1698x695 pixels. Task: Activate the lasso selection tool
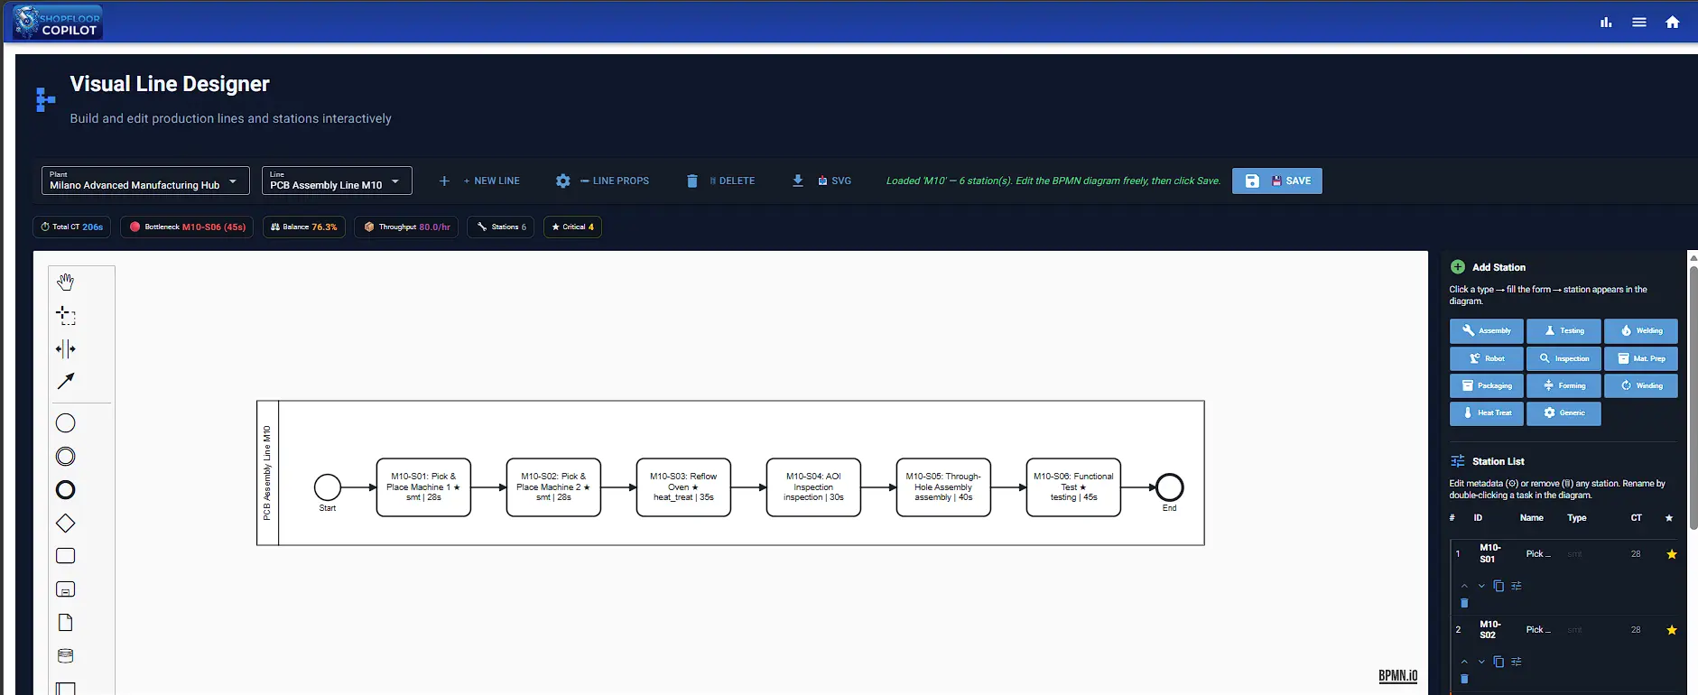pyautogui.click(x=66, y=316)
